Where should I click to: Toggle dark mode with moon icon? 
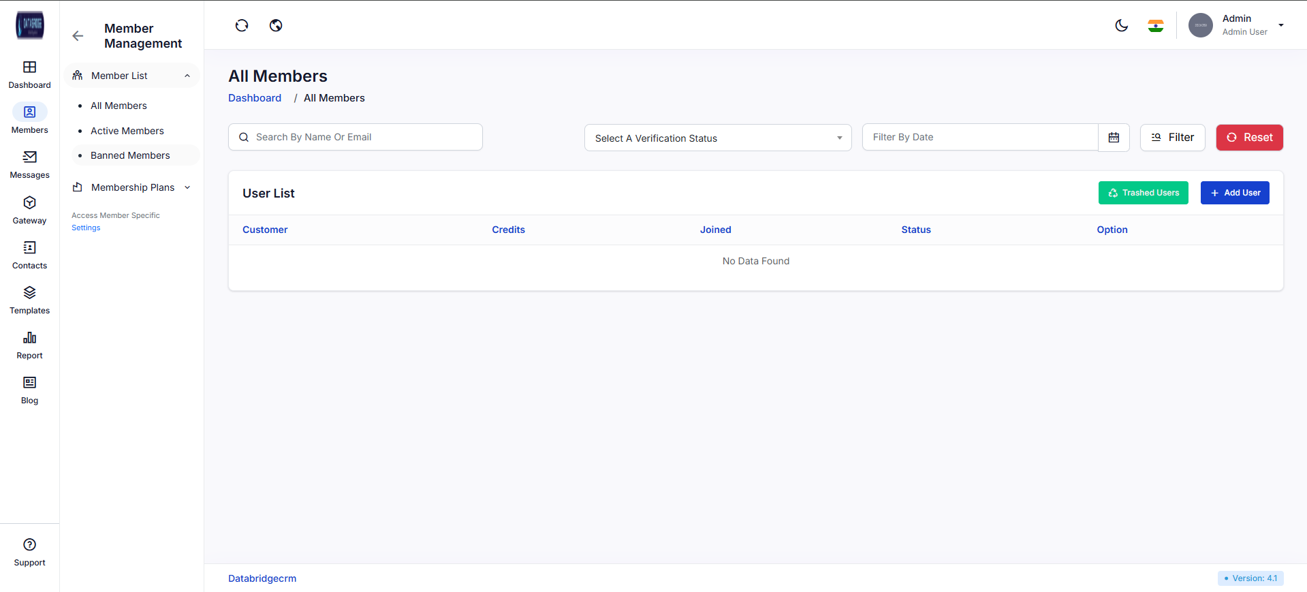(1121, 26)
